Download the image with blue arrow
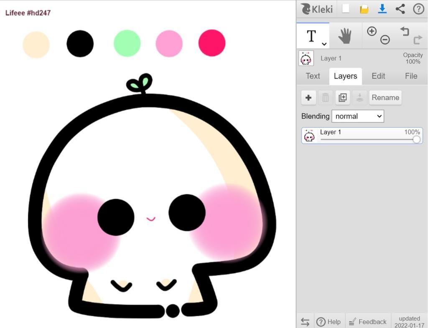Screen dimensions: 428x328 (382, 9)
